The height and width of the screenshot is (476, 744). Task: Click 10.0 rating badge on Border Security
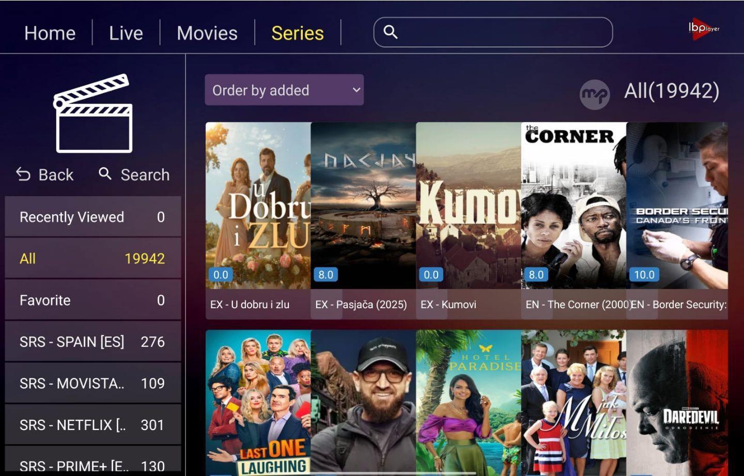[644, 275]
